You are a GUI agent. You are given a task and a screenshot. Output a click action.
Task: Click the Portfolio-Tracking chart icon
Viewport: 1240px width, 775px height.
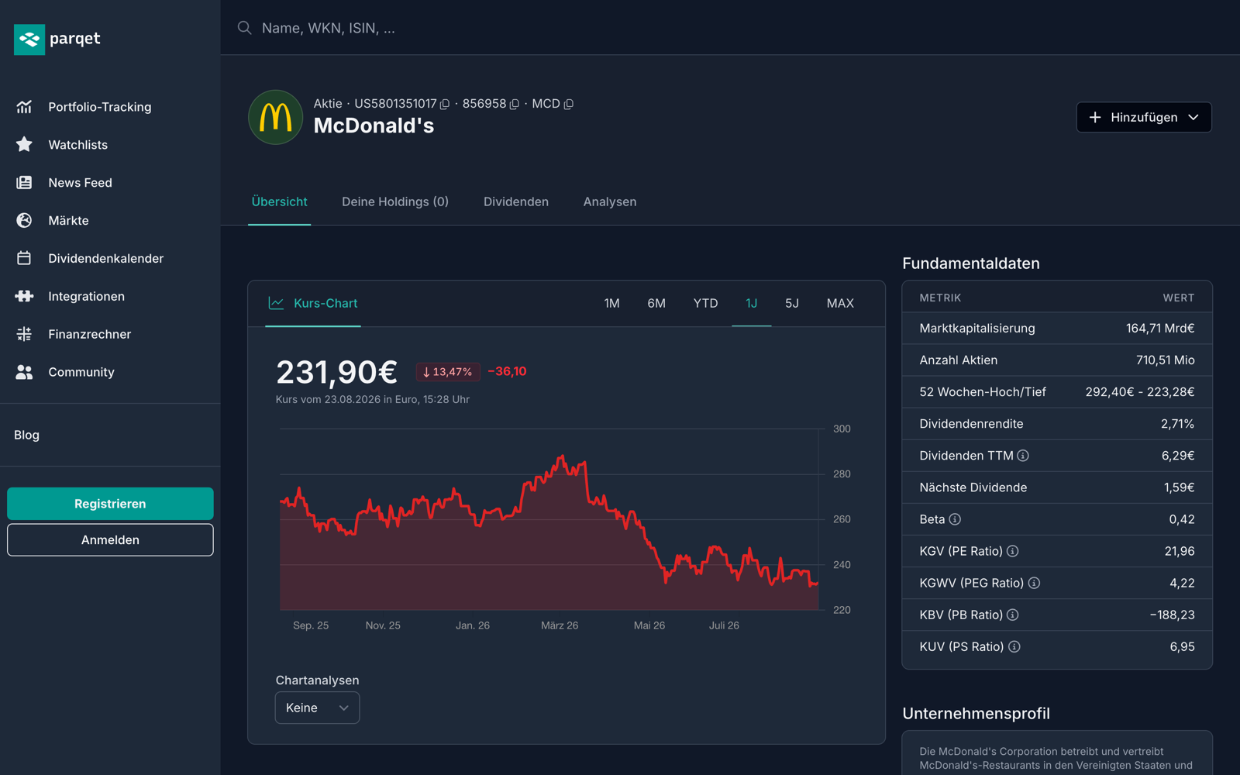[x=24, y=107]
